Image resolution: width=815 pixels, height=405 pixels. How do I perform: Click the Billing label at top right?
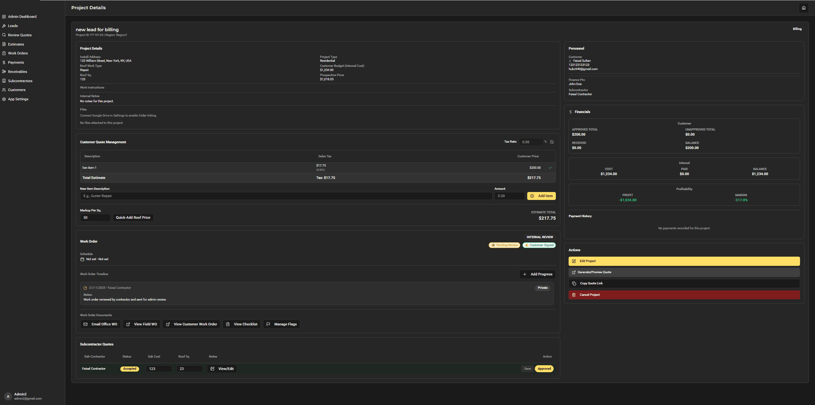(x=797, y=29)
